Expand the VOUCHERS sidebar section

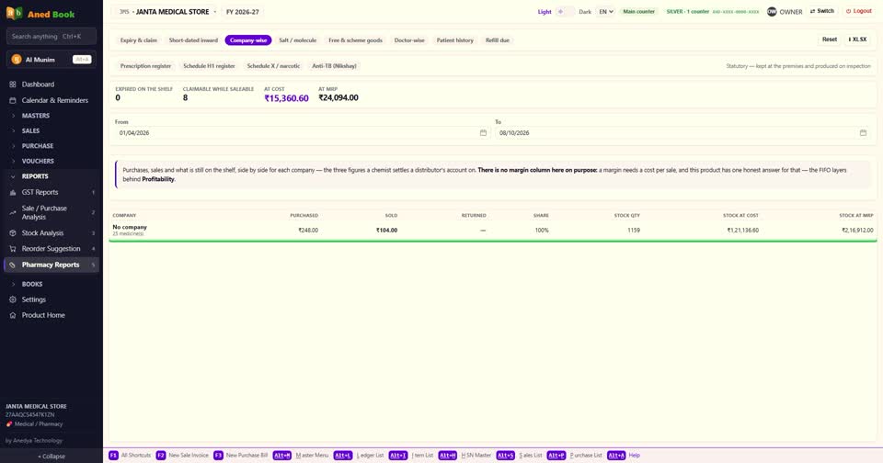[x=52, y=161]
